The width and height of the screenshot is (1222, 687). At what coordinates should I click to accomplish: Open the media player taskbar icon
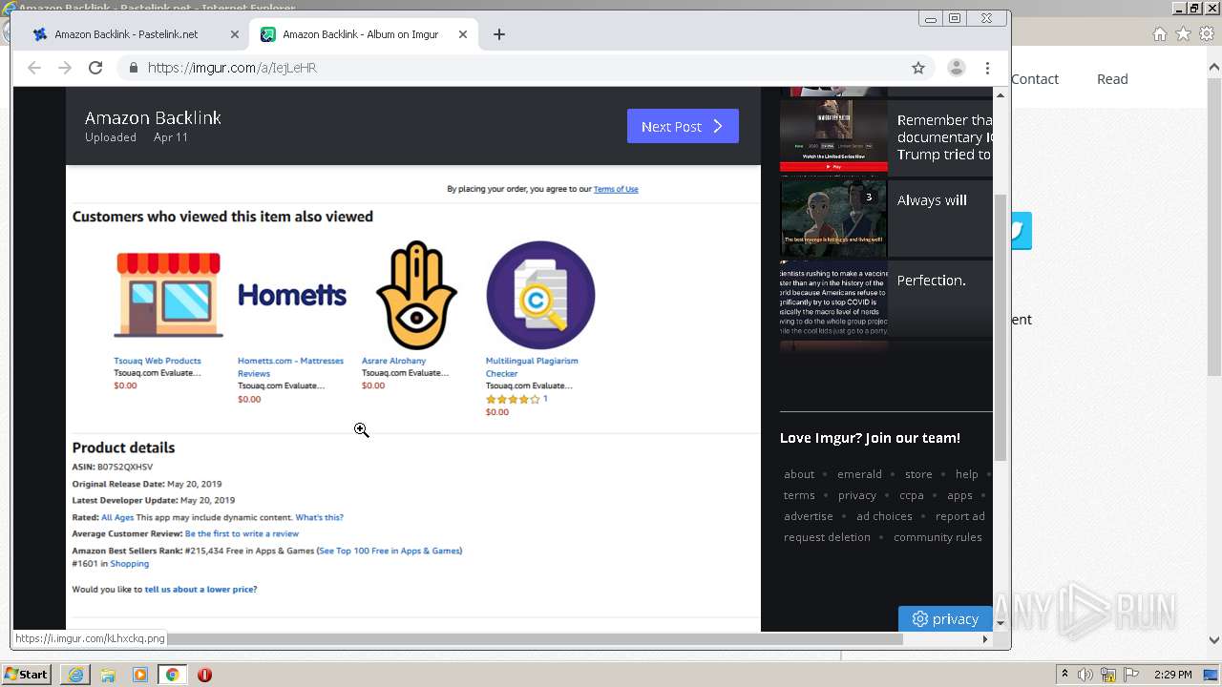[x=140, y=675]
